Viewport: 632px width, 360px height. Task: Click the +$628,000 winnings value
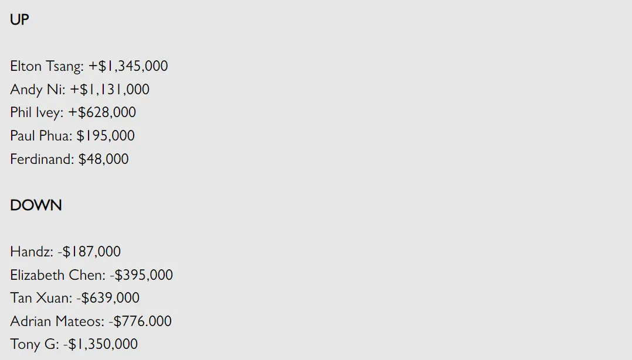102,112
